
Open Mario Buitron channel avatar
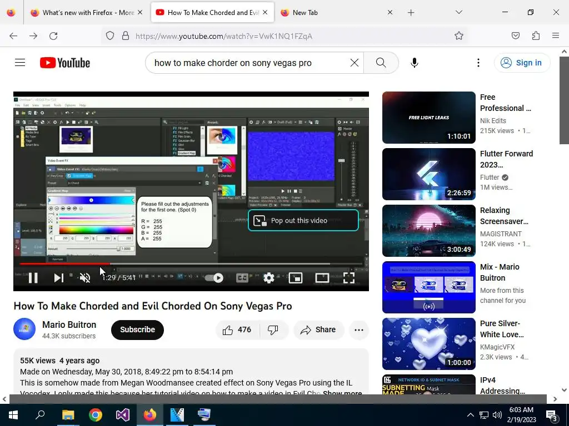(24, 329)
